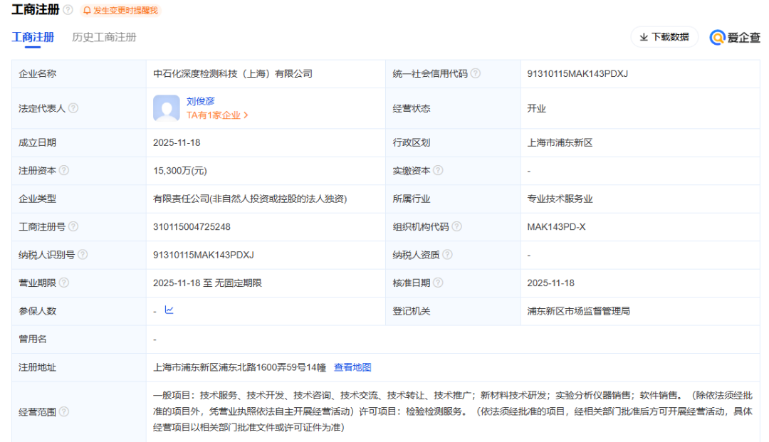The height and width of the screenshot is (442, 769).
Task: Click establishment date value in 成立日期 row
Action: point(177,142)
